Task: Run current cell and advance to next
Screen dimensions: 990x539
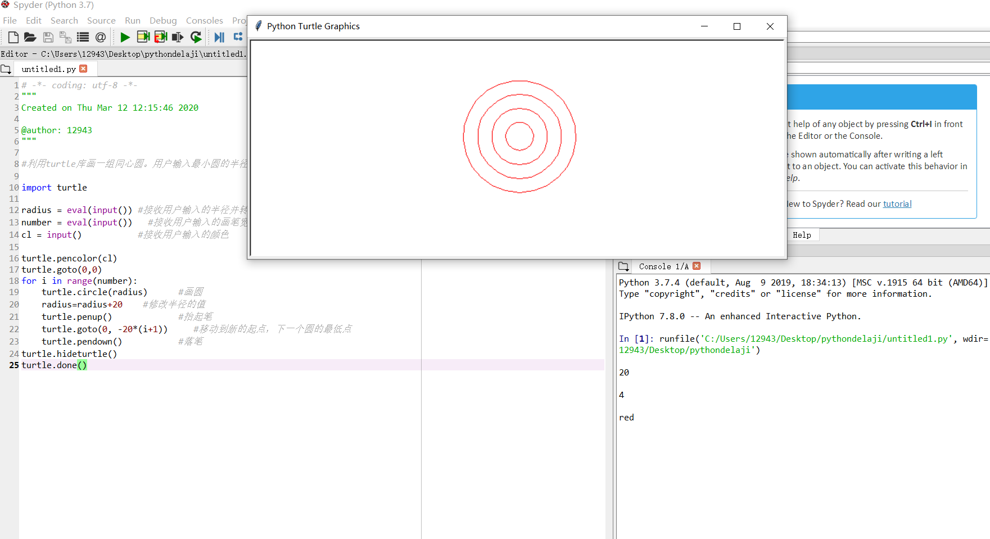Action: (x=161, y=37)
